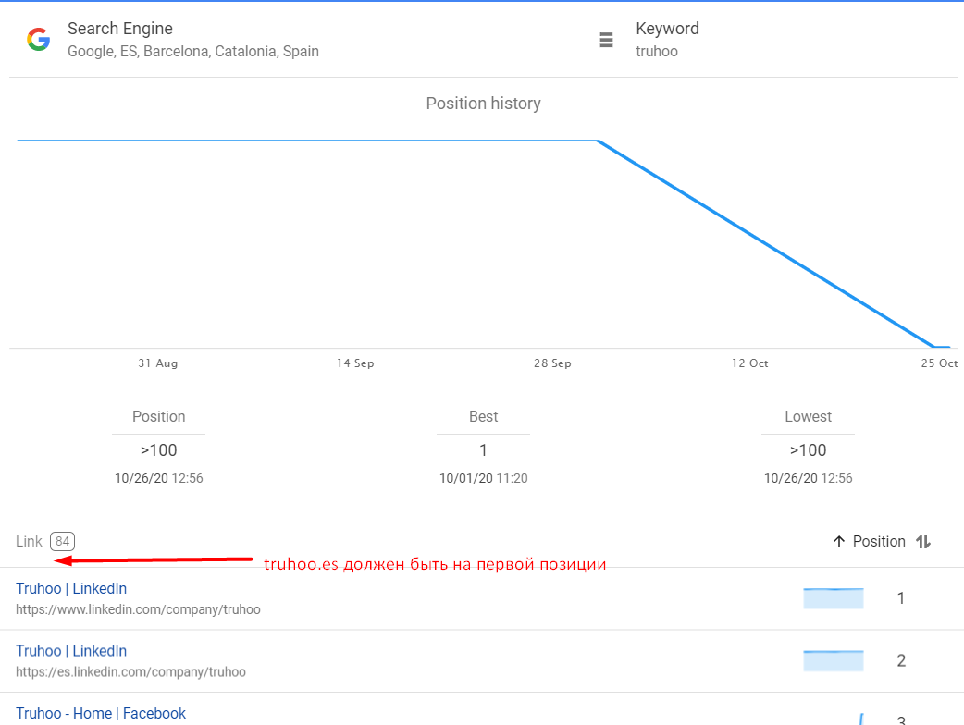Open the keyword list menu icon
964x725 pixels.
pos(606,40)
